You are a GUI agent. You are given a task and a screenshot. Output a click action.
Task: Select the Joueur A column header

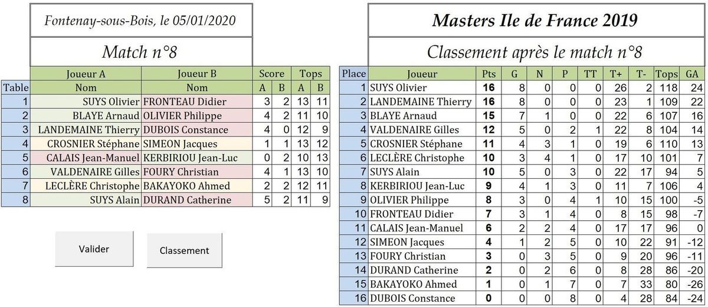85,74
